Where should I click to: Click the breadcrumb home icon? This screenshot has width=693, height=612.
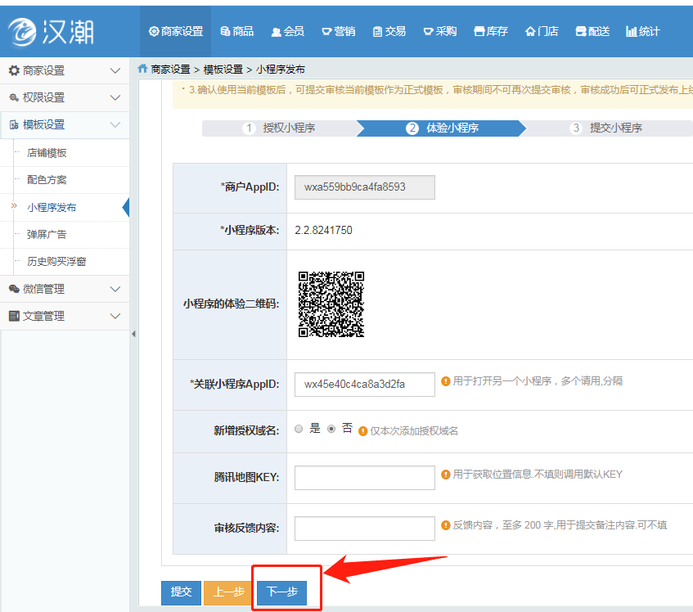point(142,69)
